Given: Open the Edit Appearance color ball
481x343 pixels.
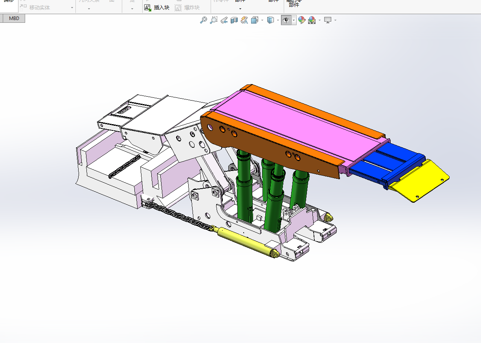Looking at the screenshot, I should [x=302, y=20].
